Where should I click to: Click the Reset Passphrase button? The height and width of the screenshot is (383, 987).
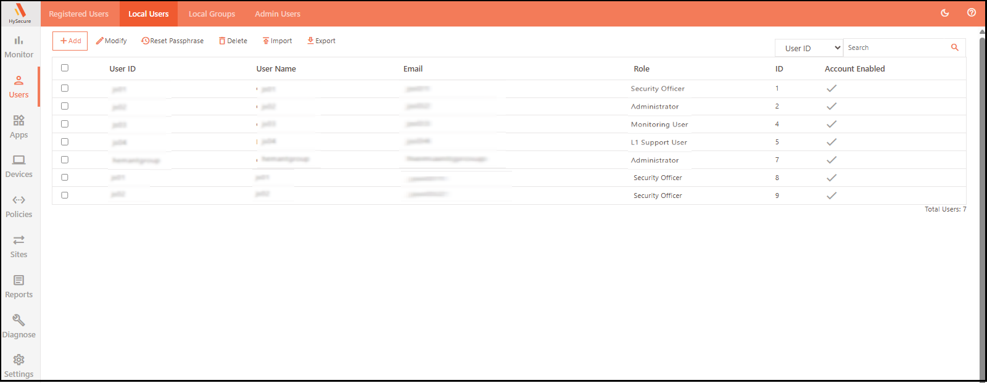coord(173,41)
